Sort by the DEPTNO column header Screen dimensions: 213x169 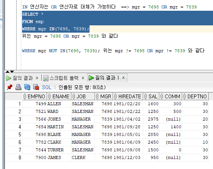195,96
